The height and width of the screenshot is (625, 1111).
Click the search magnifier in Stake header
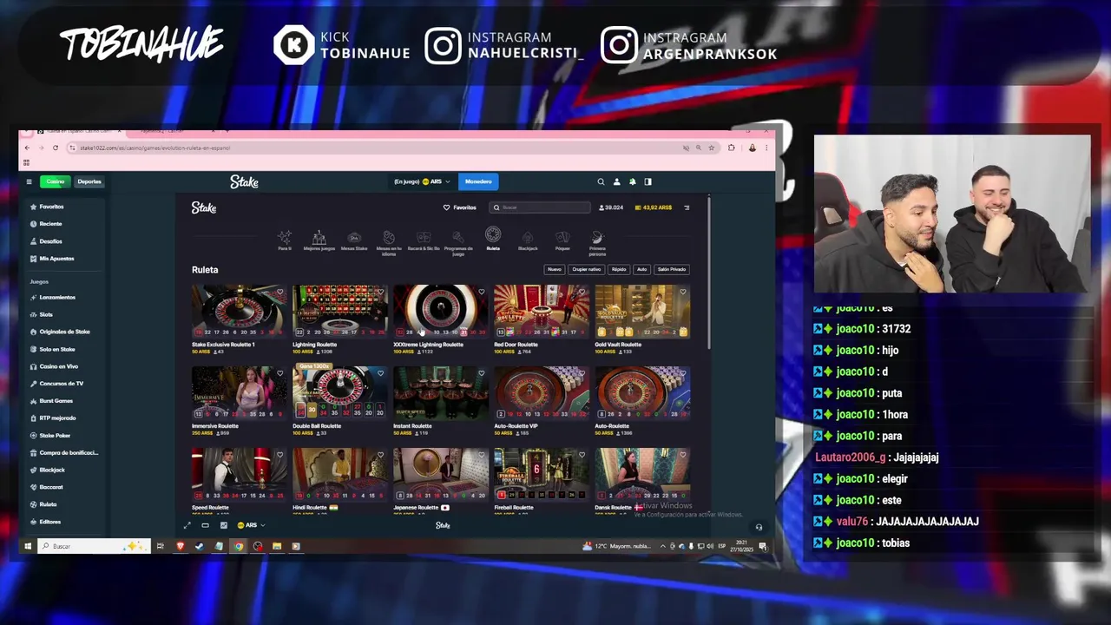pyautogui.click(x=601, y=181)
